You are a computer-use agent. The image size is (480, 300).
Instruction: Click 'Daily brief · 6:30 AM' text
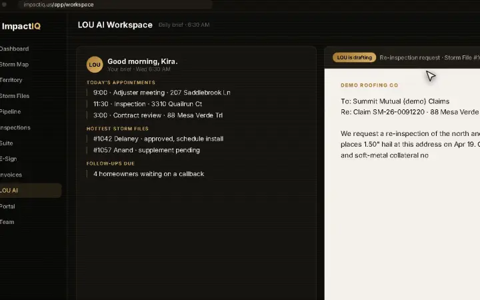coord(184,25)
